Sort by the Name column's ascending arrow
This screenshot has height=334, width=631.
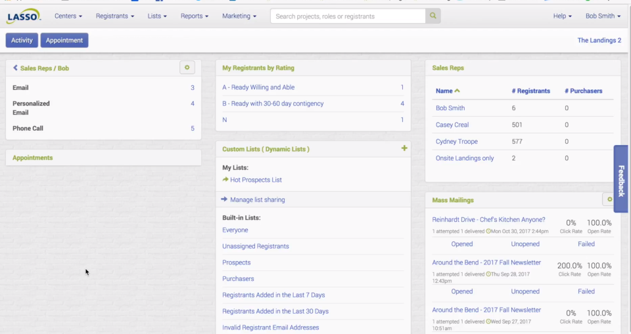pyautogui.click(x=457, y=91)
